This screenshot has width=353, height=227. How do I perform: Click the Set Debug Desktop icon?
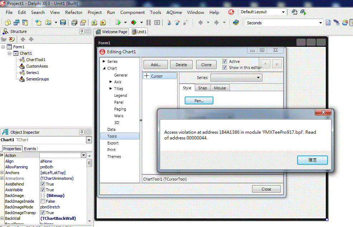303,12
